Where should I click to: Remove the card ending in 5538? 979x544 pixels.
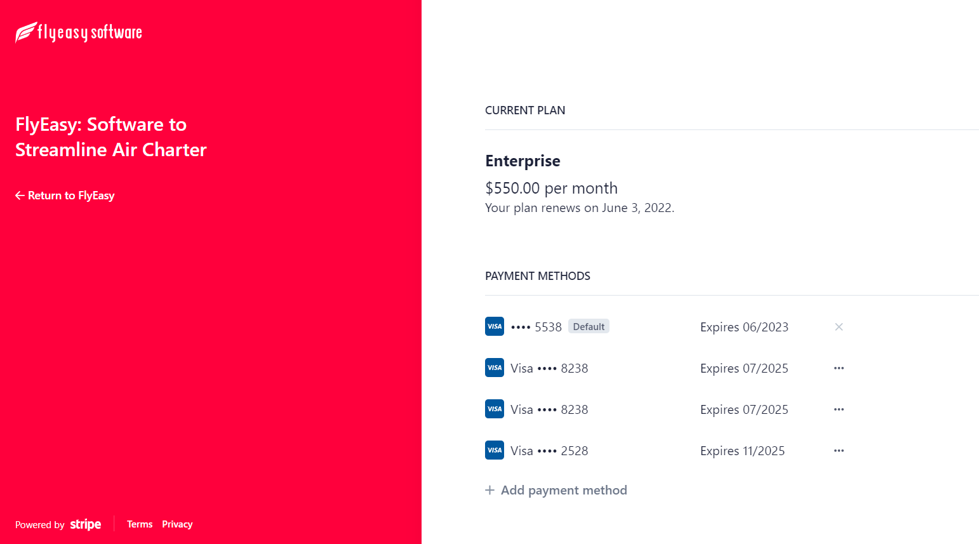[x=839, y=327]
